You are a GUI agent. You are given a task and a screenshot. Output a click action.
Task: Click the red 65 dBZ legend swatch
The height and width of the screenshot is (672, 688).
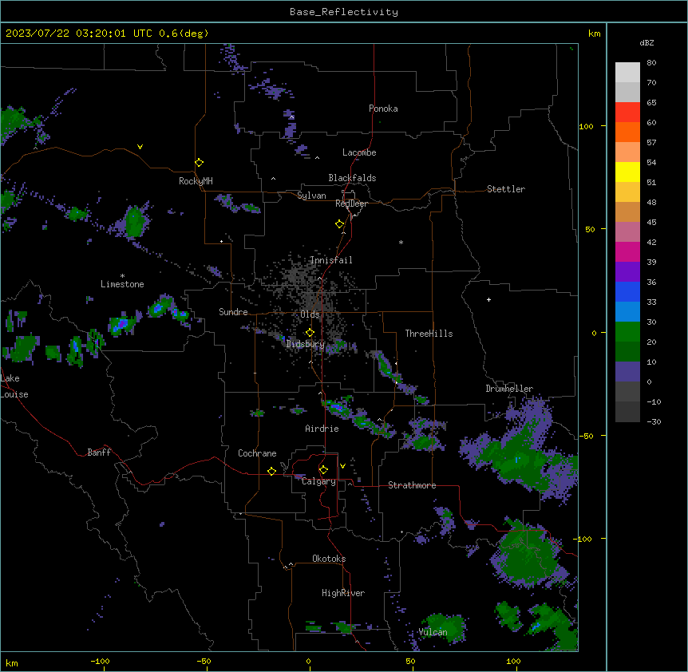pyautogui.click(x=627, y=113)
